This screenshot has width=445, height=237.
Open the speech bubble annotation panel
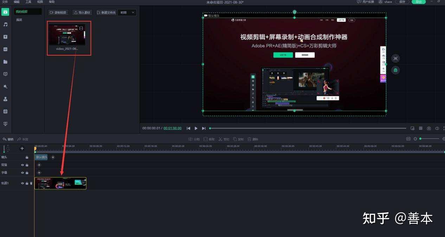(x=5, y=74)
